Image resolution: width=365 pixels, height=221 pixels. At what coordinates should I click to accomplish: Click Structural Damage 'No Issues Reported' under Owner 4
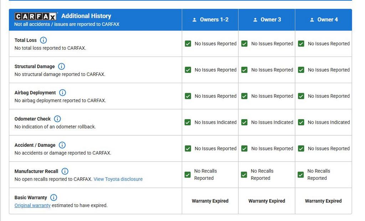pyautogui.click(x=329, y=70)
